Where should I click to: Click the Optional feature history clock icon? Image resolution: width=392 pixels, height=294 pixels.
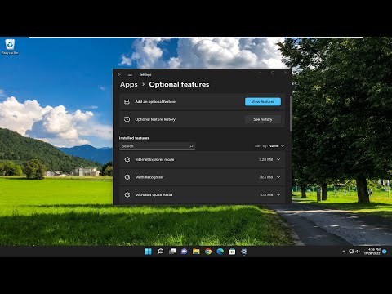point(127,119)
